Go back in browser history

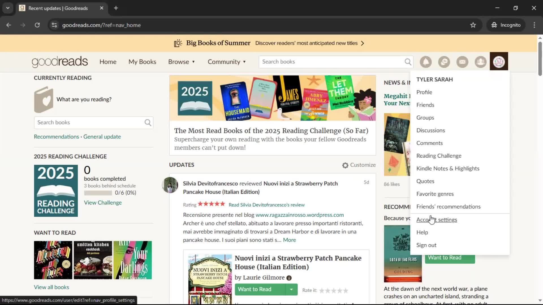9,25
